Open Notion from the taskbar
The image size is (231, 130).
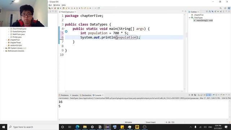click(x=100, y=127)
